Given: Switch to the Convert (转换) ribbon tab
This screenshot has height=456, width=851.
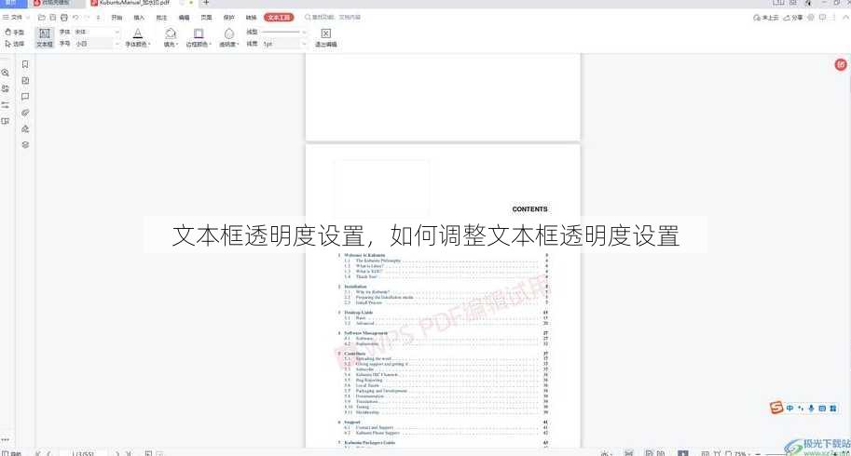Looking at the screenshot, I should (x=251, y=18).
